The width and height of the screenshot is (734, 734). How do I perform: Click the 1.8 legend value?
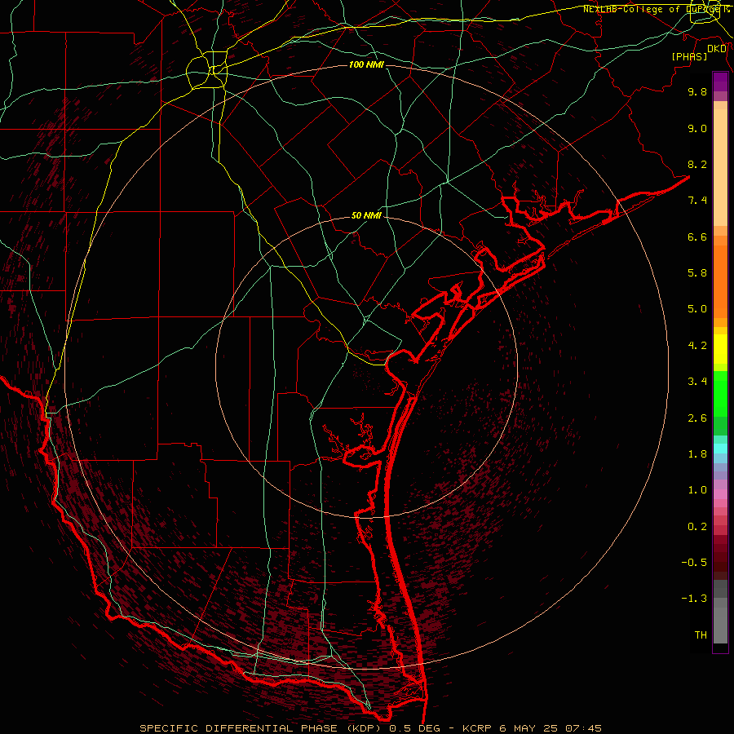tap(697, 454)
